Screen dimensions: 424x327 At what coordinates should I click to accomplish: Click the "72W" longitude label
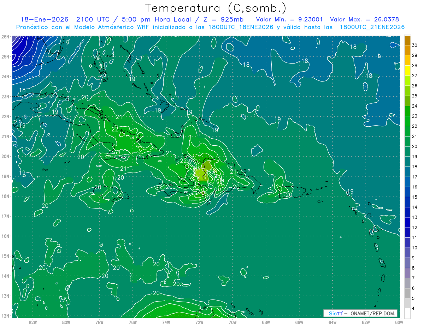click(x=199, y=322)
